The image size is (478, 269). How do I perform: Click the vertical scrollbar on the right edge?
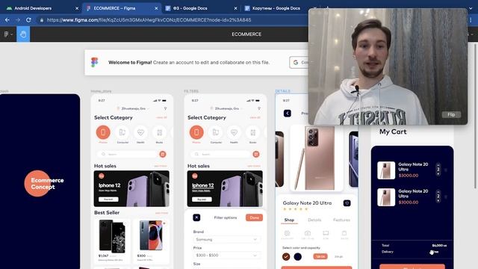475,116
